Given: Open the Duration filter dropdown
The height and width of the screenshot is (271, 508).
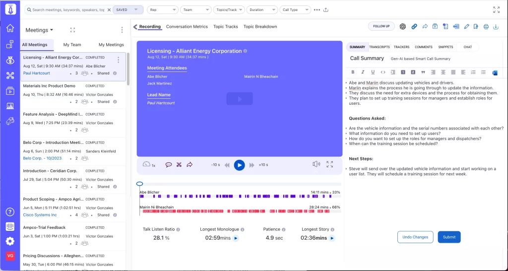Looking at the screenshot, I should (262, 10).
